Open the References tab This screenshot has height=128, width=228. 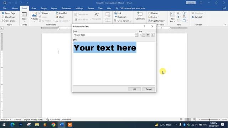pos(66,8)
